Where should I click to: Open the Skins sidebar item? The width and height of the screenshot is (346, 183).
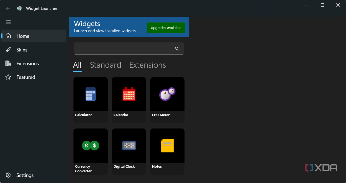(34, 50)
